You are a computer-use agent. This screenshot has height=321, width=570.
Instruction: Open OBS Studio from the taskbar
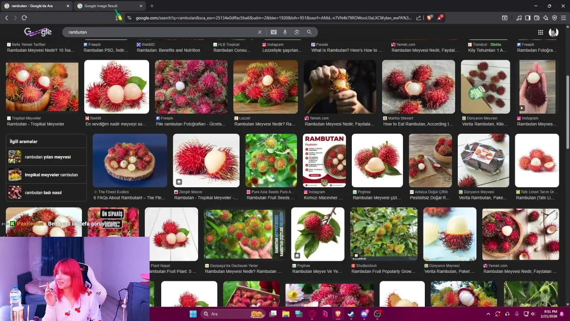[x=377, y=314]
